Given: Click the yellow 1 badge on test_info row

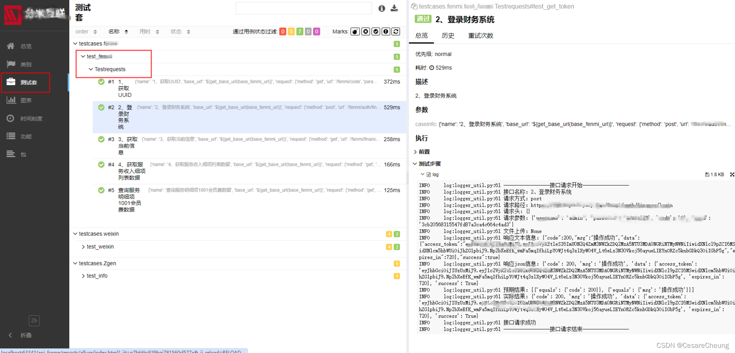Looking at the screenshot, I should point(397,276).
